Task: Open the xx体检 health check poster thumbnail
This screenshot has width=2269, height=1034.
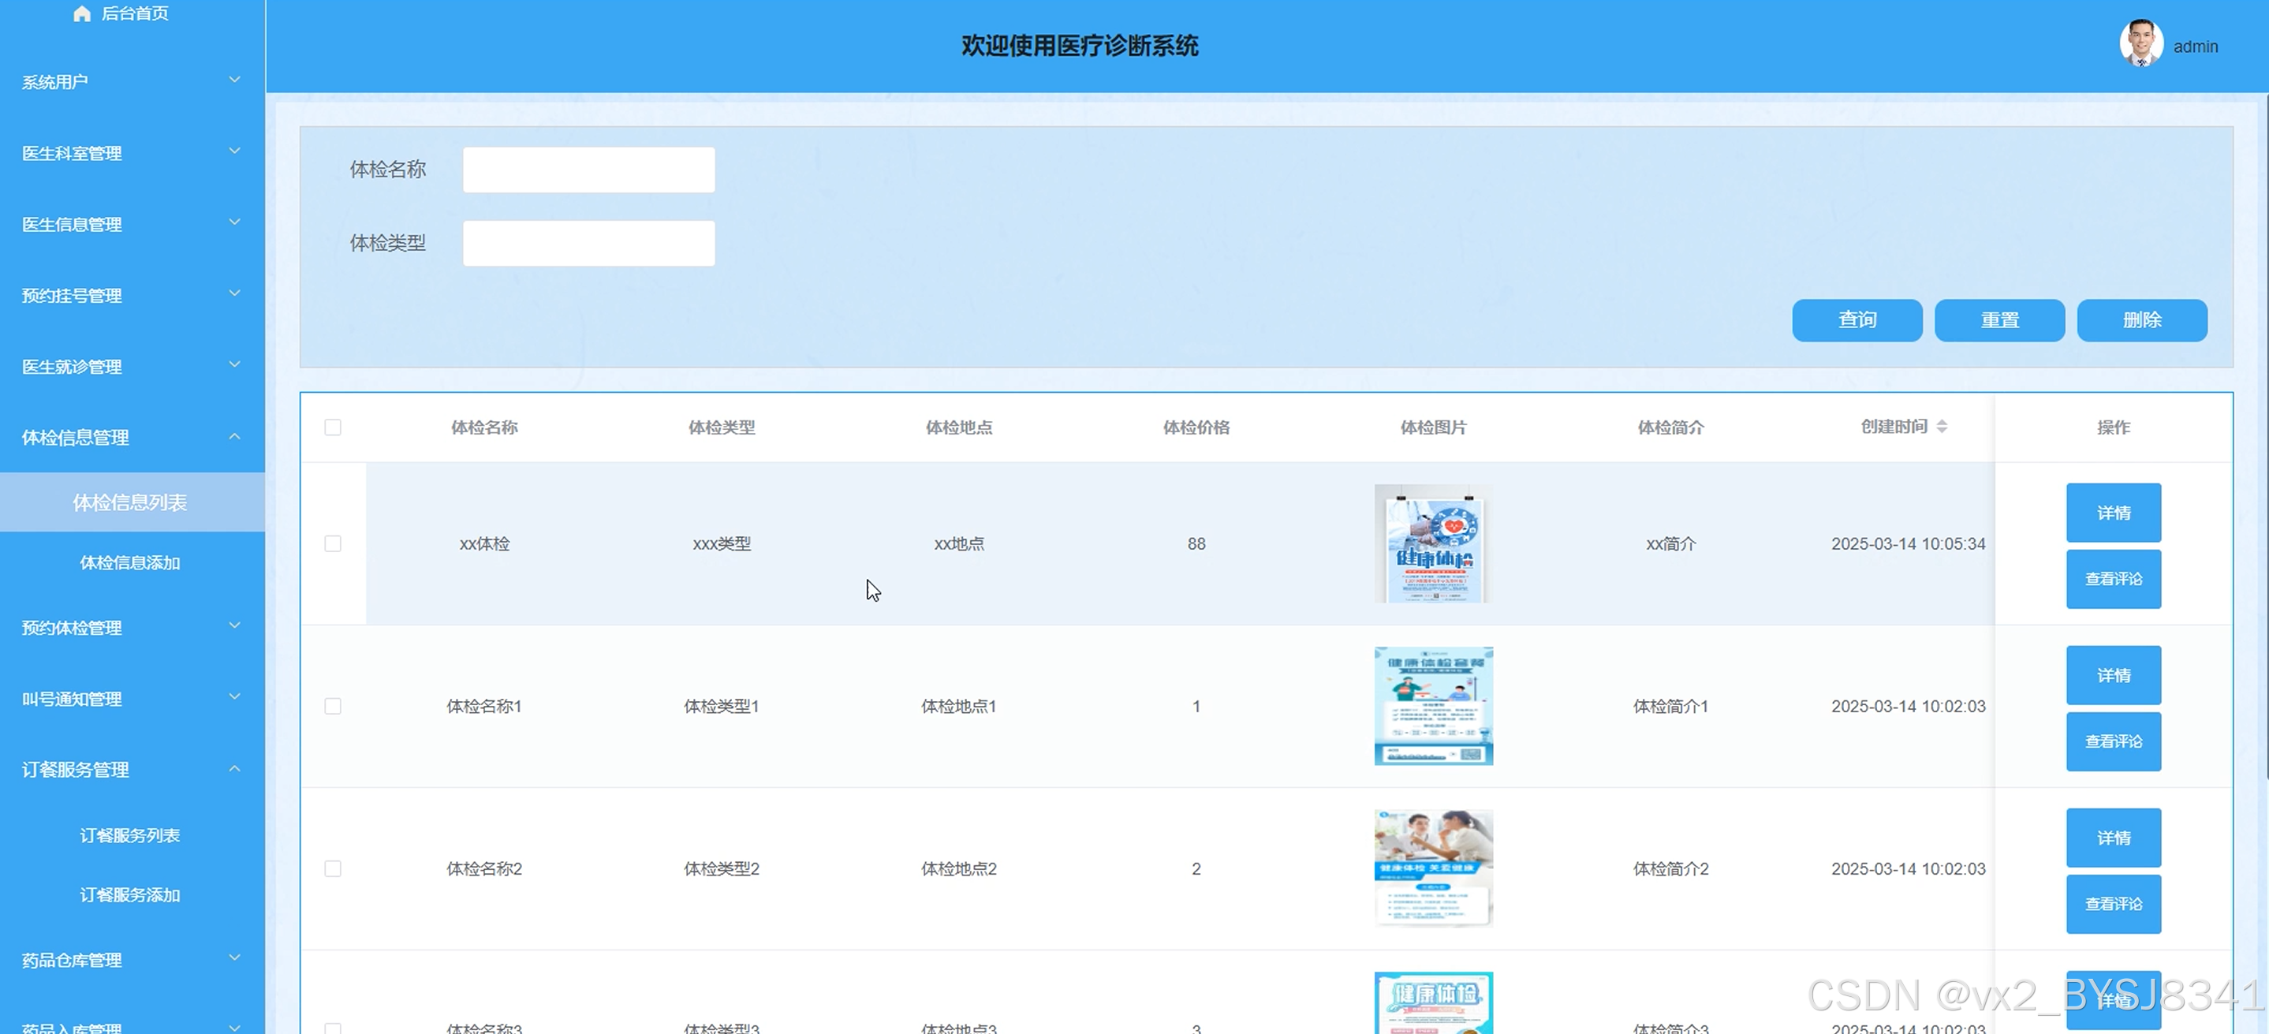Action: click(1433, 543)
